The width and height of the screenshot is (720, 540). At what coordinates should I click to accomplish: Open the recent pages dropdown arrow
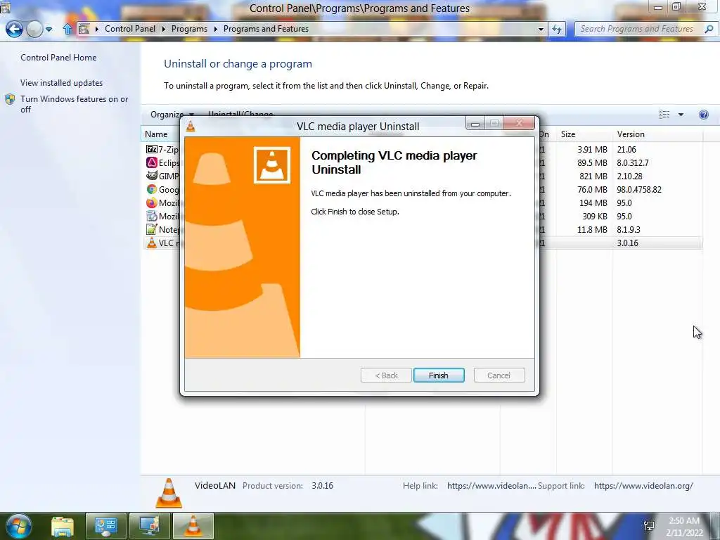tap(49, 30)
